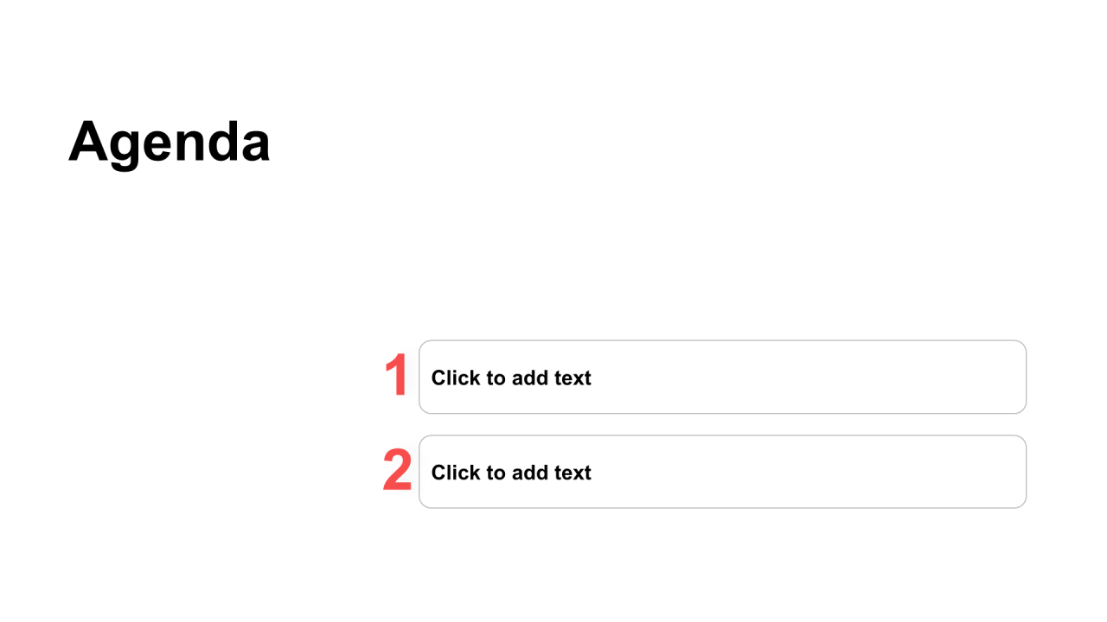Click blank slide area below second agenda box
Viewport: 1107px width, 622px height.
point(722,562)
